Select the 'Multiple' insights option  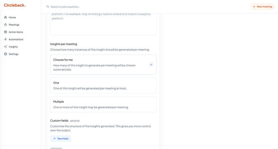coord(103,104)
